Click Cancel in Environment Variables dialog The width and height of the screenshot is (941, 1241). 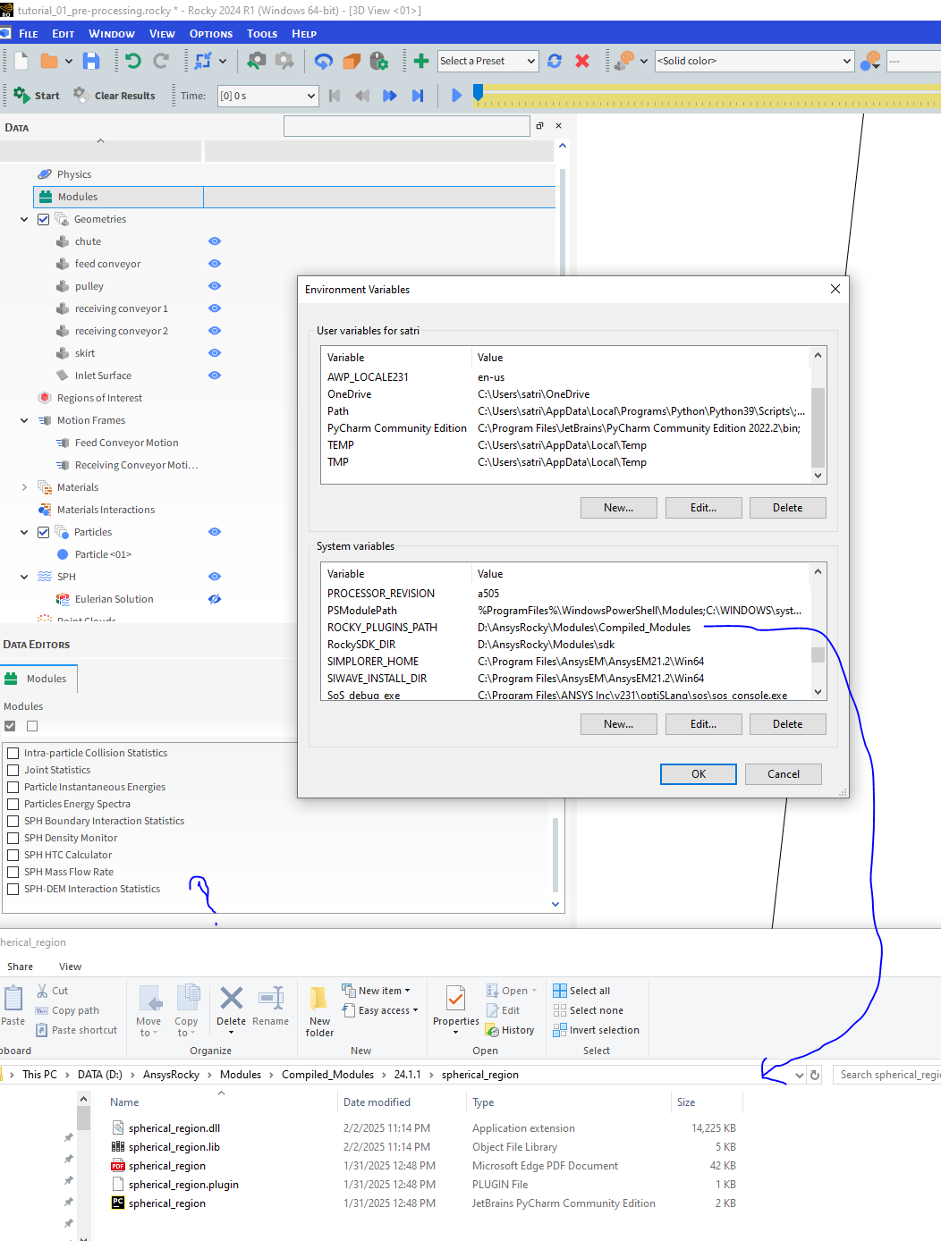[x=784, y=774]
